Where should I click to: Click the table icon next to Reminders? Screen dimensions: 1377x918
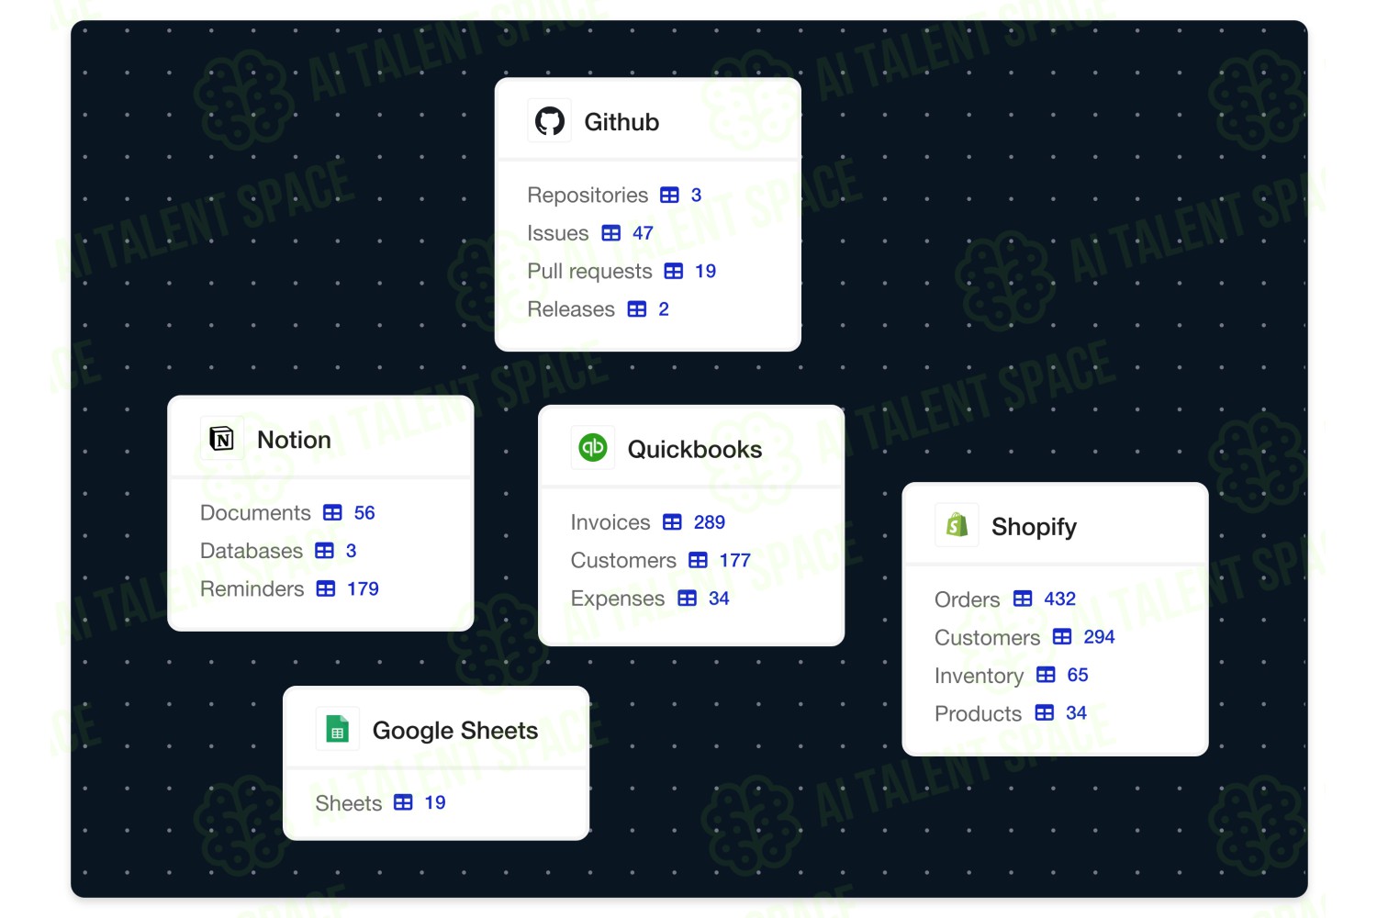(326, 588)
